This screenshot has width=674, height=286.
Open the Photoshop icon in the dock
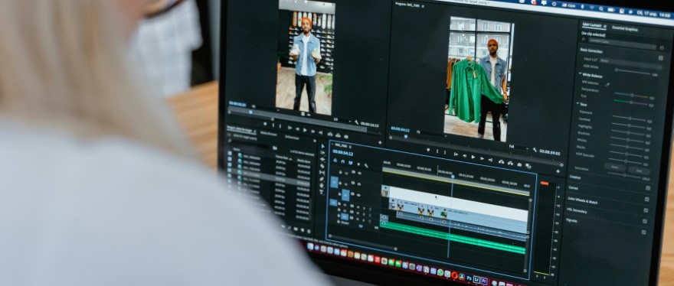tap(469, 278)
